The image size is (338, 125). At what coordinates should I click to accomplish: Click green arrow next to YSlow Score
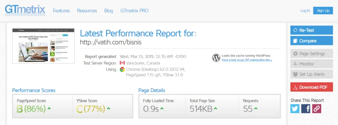(x=108, y=108)
